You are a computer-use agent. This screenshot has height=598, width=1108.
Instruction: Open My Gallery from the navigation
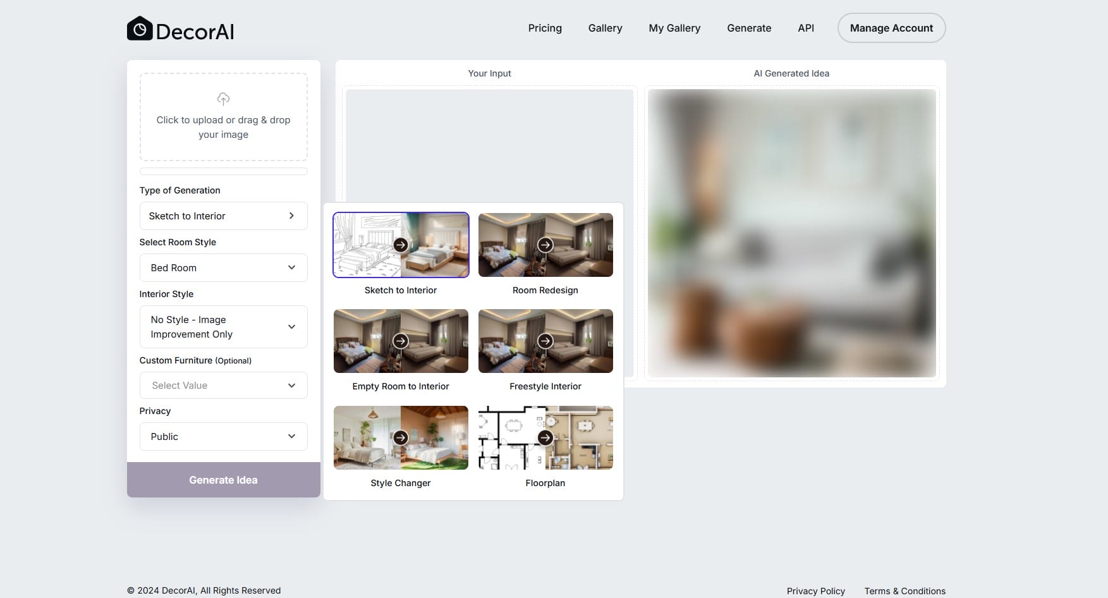tap(674, 28)
